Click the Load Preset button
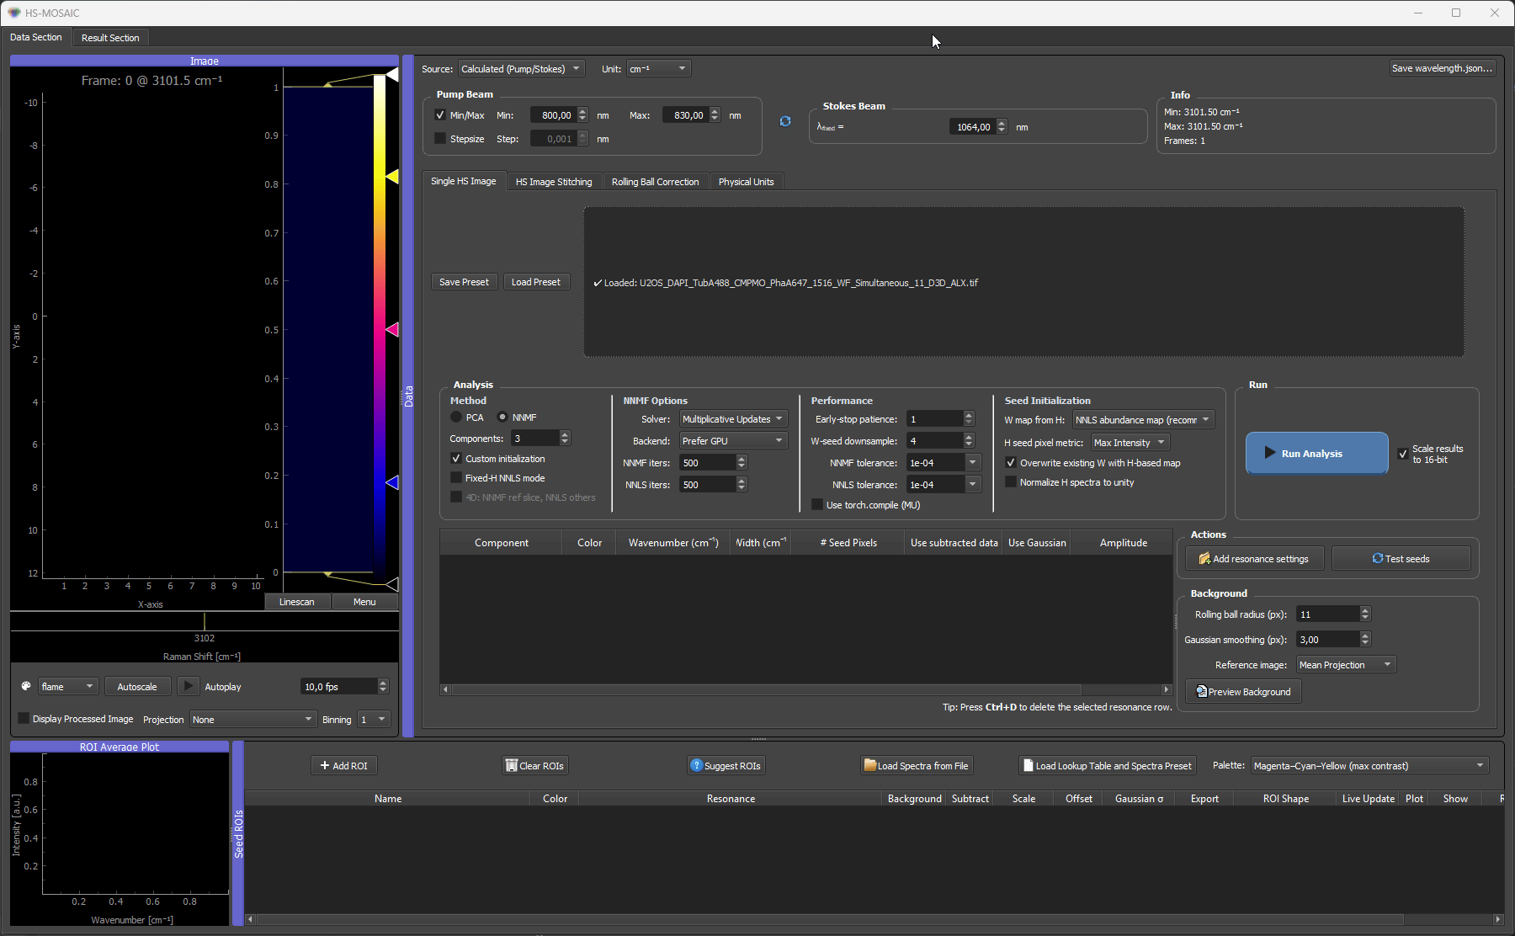The width and height of the screenshot is (1515, 936). point(536,282)
